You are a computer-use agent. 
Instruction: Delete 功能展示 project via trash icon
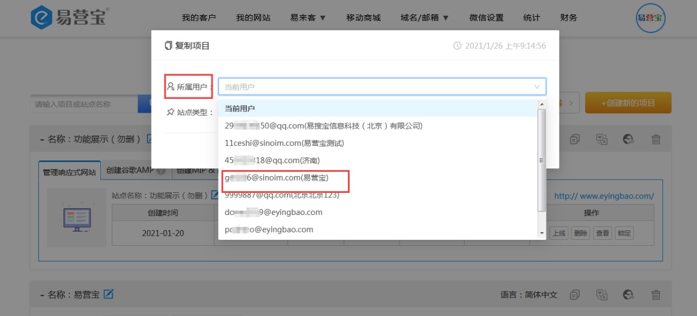656,139
